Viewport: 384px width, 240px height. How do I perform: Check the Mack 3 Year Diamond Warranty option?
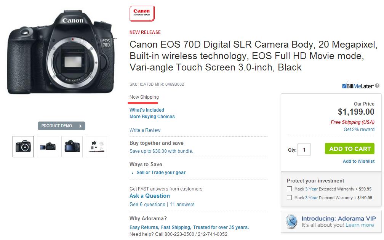(x=289, y=197)
